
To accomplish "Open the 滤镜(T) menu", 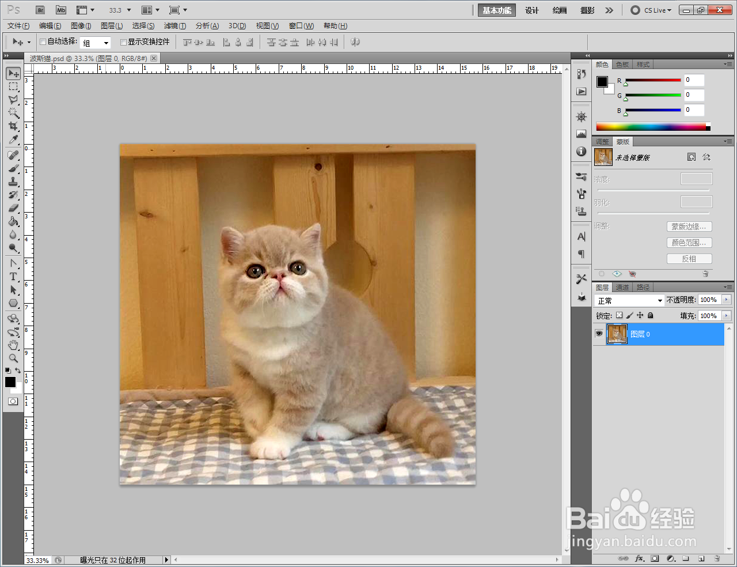I will [175, 26].
